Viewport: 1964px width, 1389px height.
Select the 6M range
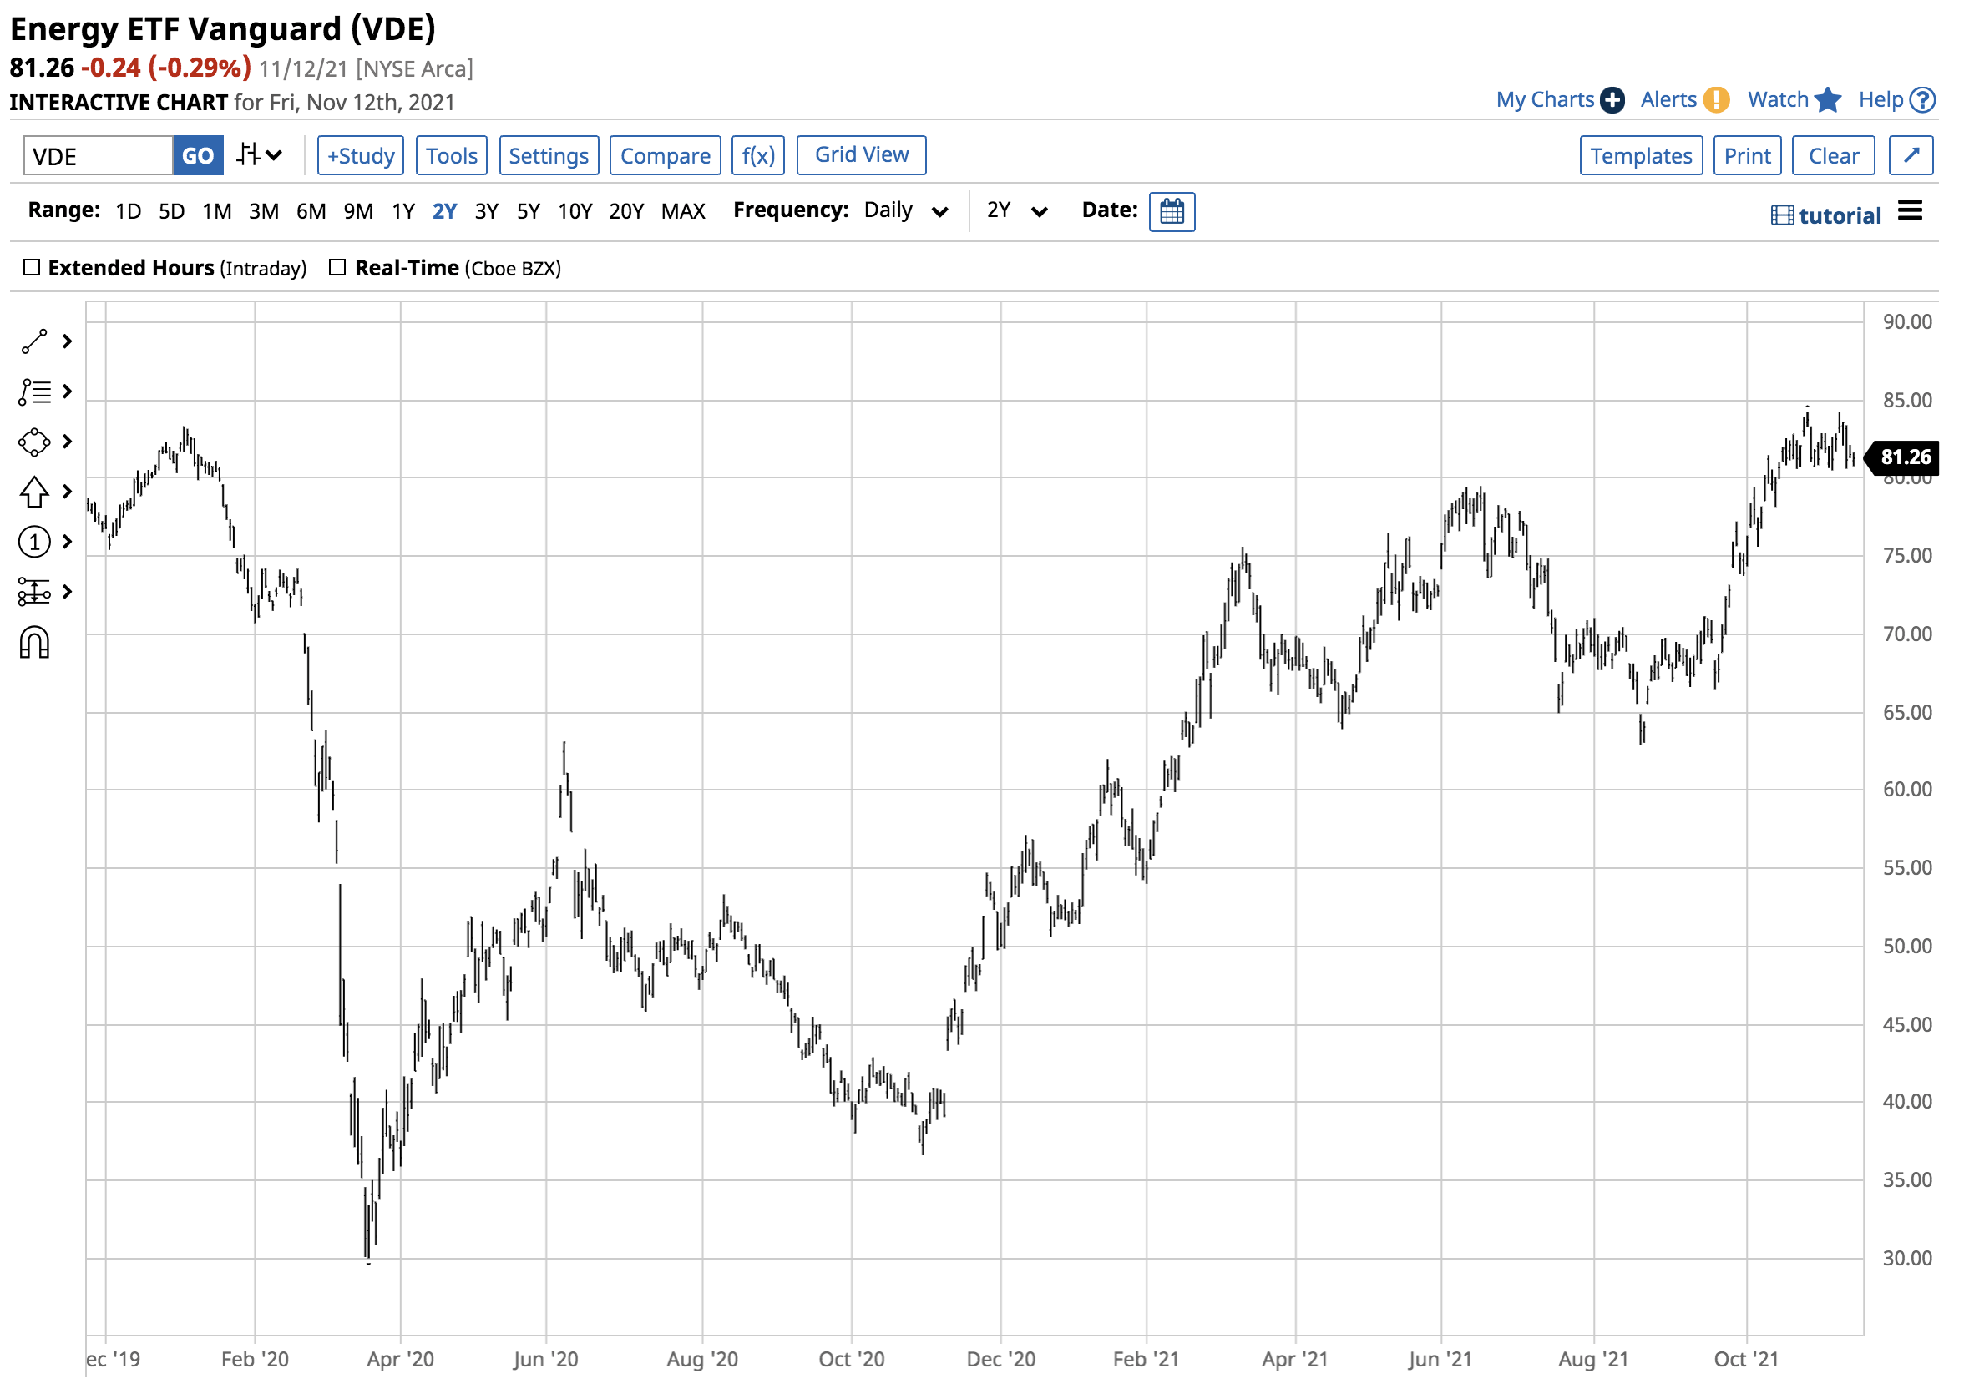[311, 211]
